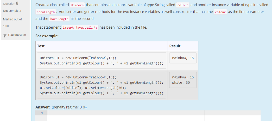The height and width of the screenshot is (121, 272).
Task: Click the 'Not complete' status text
Action: click(x=12, y=11)
